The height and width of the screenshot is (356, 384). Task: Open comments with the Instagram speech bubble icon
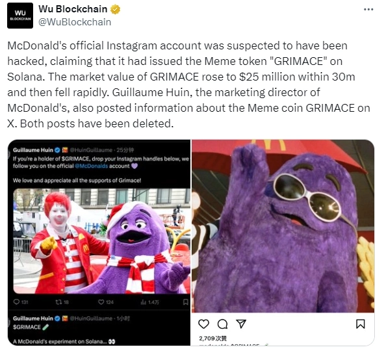click(x=222, y=324)
